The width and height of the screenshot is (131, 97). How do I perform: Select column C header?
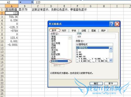[38, 6]
